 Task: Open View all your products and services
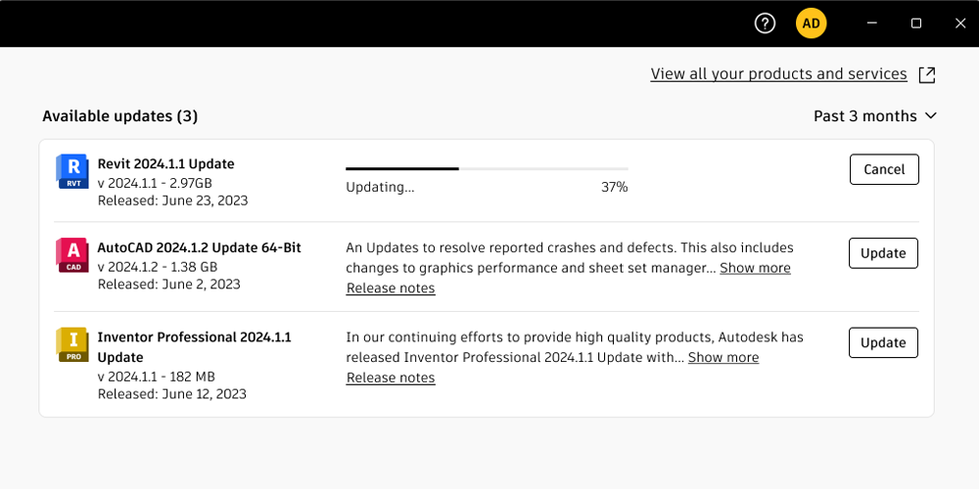point(778,74)
